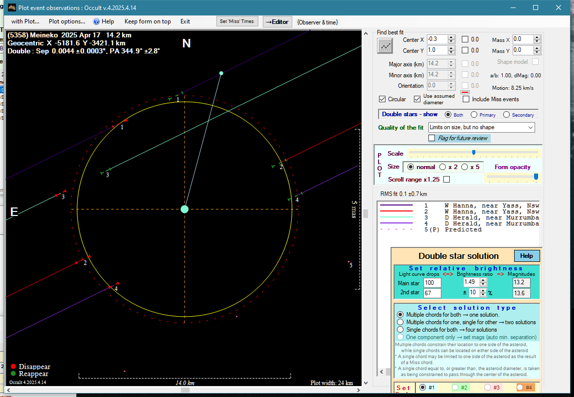Select solution #2 radio button
The width and height of the screenshot is (574, 397).
tap(455, 387)
